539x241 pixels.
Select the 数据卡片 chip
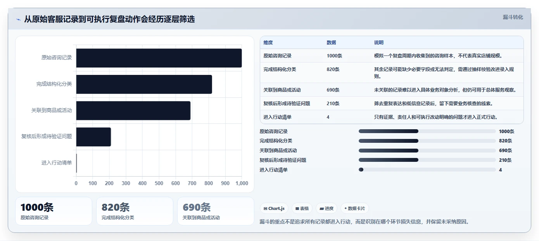coord(354,209)
